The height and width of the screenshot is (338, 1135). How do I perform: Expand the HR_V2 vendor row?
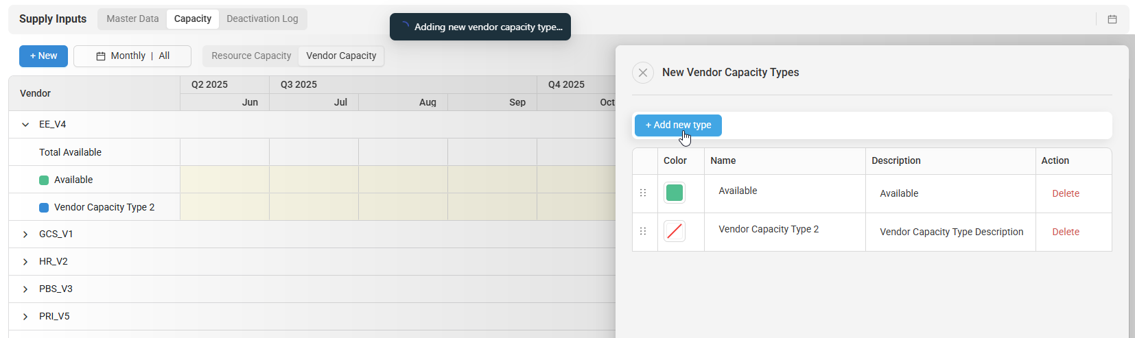tap(25, 262)
